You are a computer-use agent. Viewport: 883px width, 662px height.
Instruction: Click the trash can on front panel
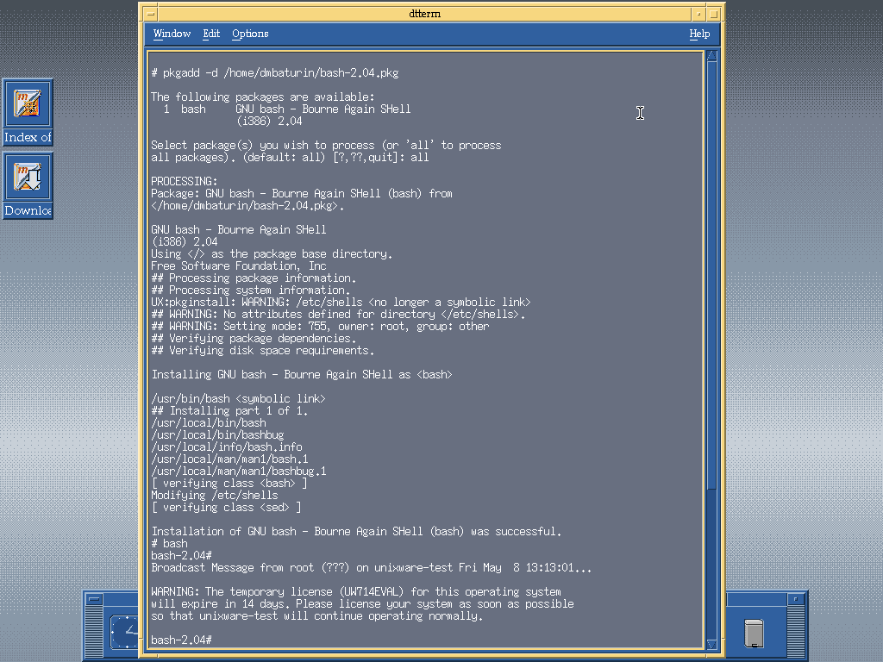coord(753,634)
